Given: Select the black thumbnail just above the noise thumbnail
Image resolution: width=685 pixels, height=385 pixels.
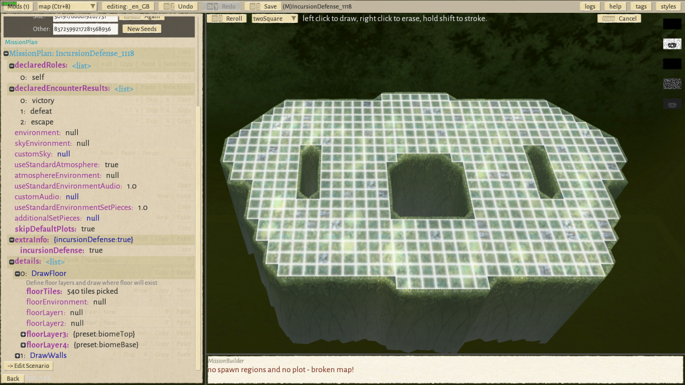Looking at the screenshot, I should (672, 64).
